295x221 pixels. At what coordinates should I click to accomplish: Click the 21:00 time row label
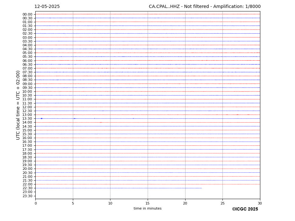(x=27, y=177)
